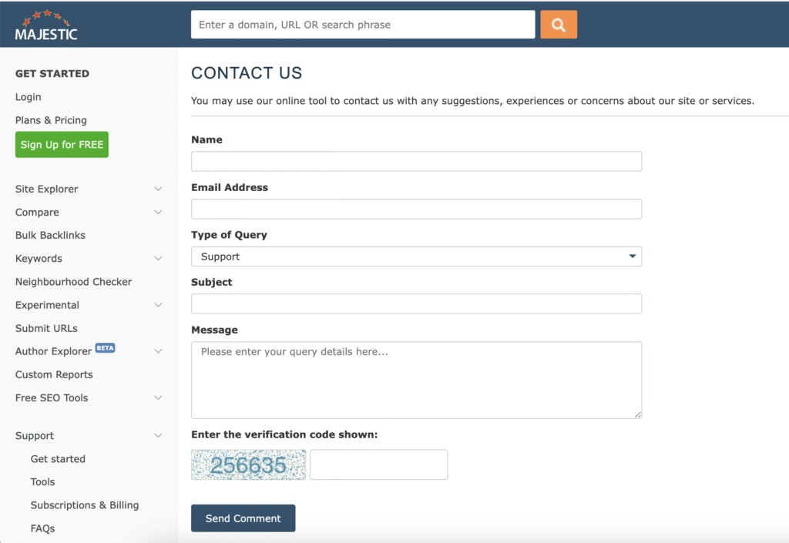Image resolution: width=789 pixels, height=543 pixels.
Task: Click the domain or URL search box
Action: pyautogui.click(x=363, y=25)
